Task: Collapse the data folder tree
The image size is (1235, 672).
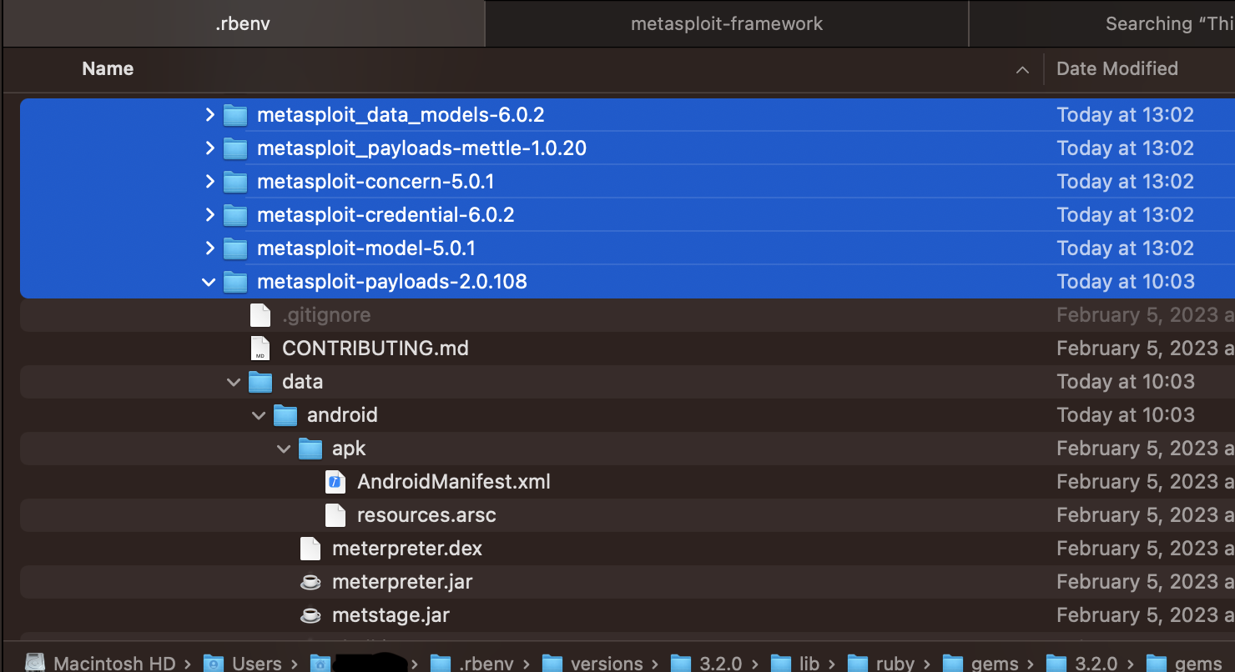Action: click(234, 381)
